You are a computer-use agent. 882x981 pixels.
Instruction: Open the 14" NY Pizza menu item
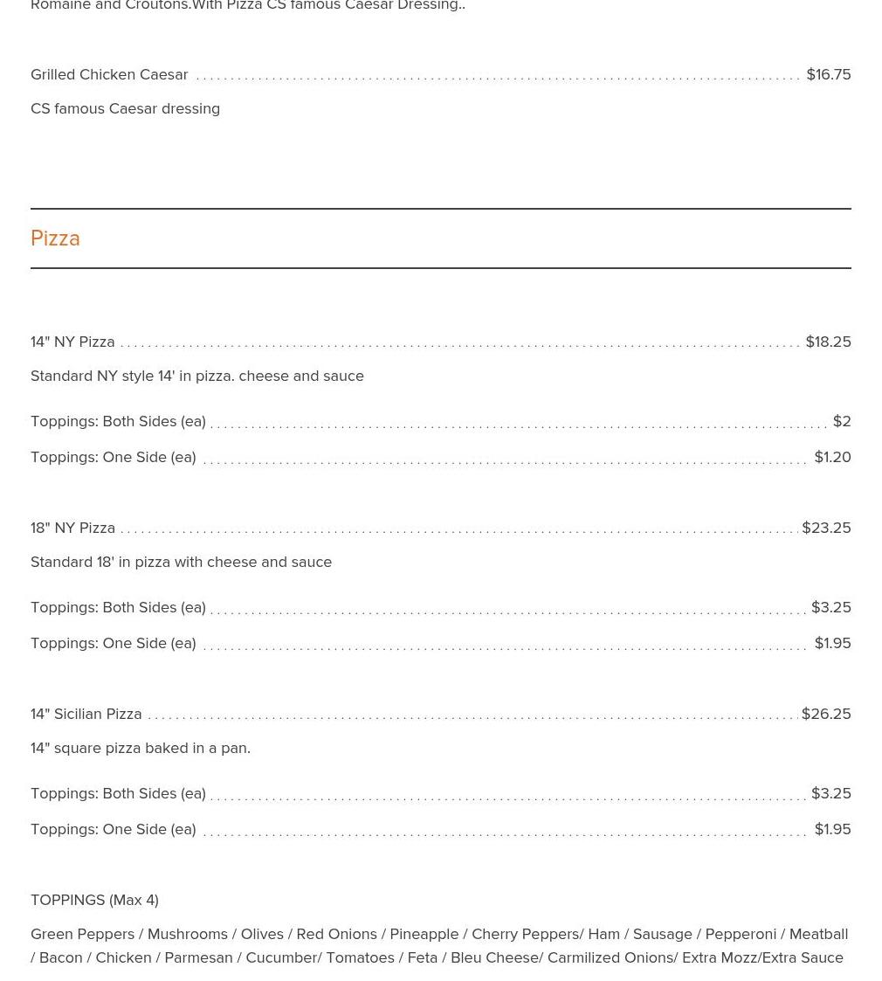(72, 342)
